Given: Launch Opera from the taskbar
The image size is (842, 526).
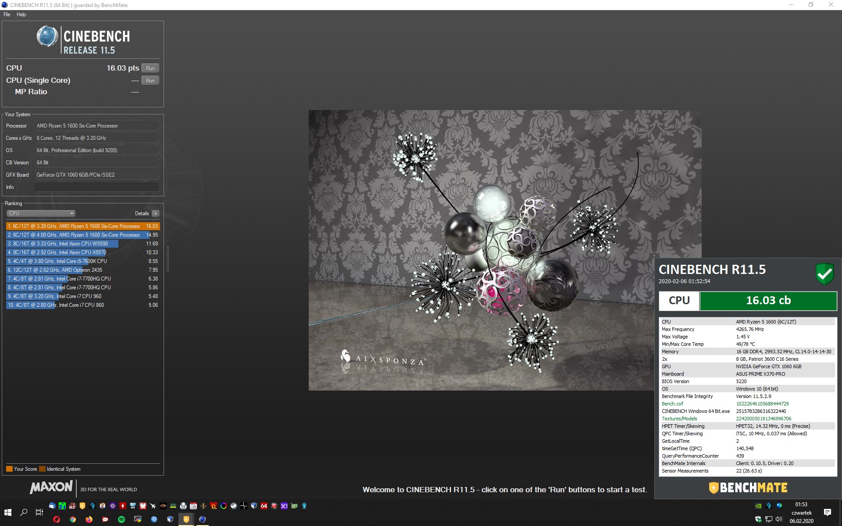Looking at the screenshot, I should tap(57, 519).
